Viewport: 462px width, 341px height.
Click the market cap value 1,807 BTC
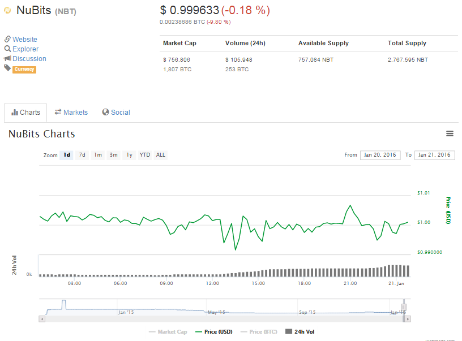click(177, 70)
